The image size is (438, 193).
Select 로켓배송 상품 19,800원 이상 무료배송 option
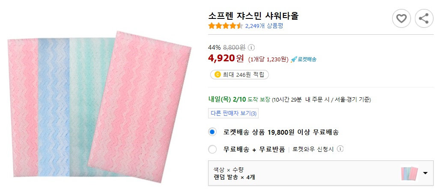[x=212, y=132]
